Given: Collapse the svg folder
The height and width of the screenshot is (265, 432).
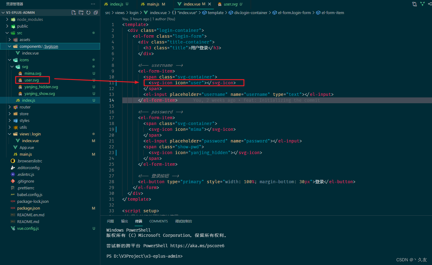Looking at the screenshot, I should (12, 66).
